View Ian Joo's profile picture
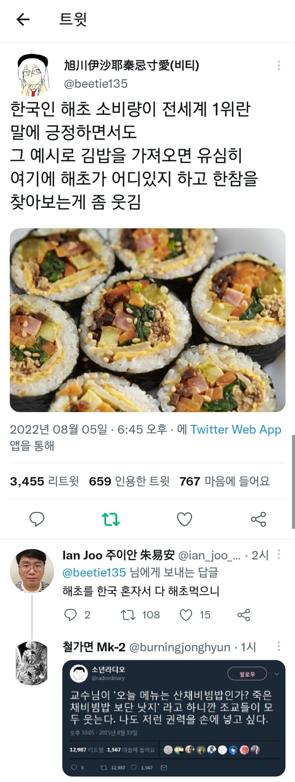295x782 pixels. [32, 571]
